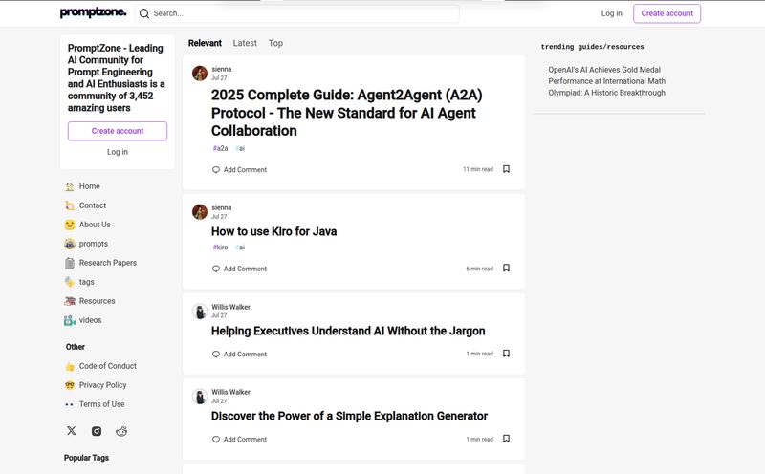
Task: Click the Log in link in header
Action: (611, 13)
